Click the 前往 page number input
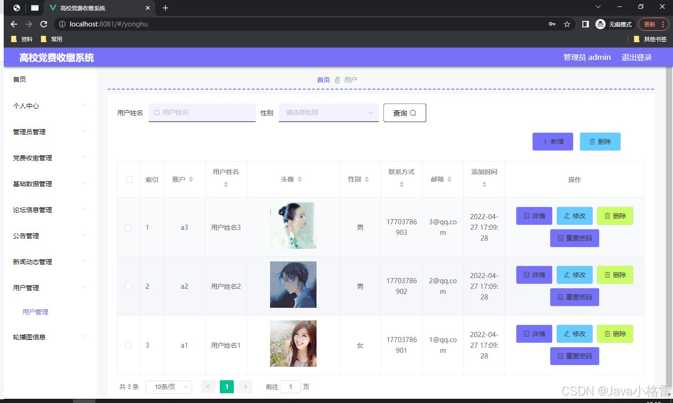Screen dimensions: 673x403 click(x=290, y=387)
